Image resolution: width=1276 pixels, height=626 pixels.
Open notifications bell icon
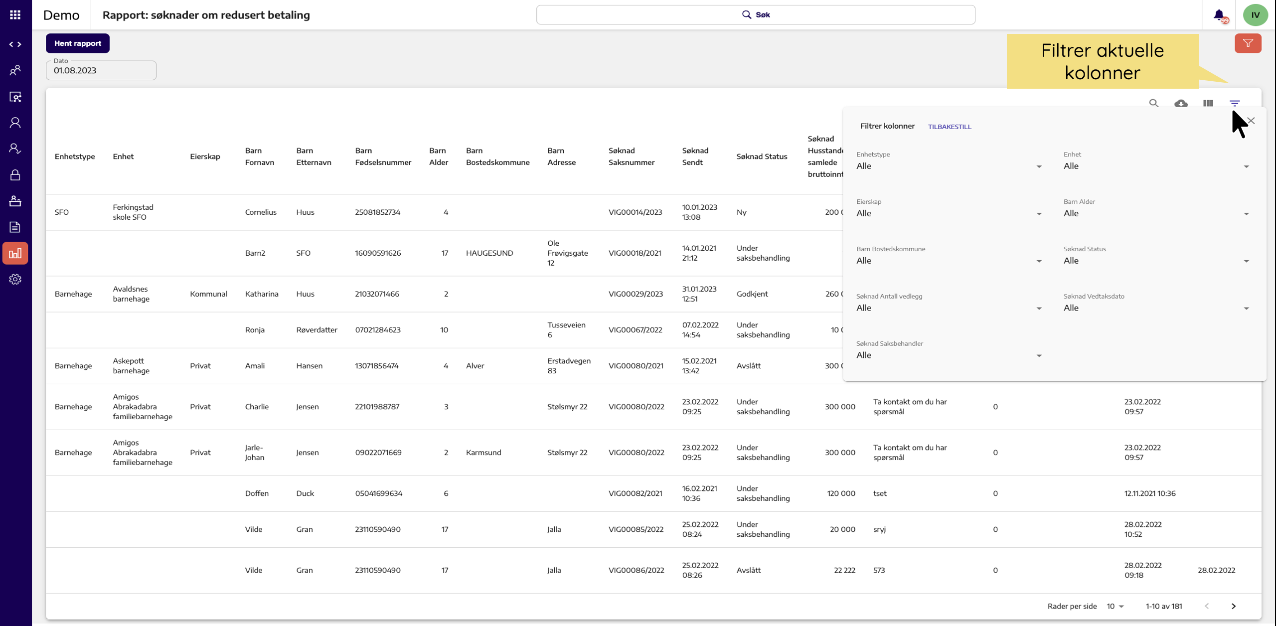pos(1220,15)
